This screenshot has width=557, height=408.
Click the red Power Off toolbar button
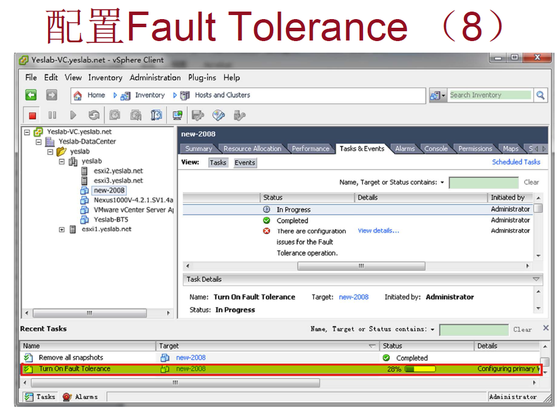(x=32, y=115)
